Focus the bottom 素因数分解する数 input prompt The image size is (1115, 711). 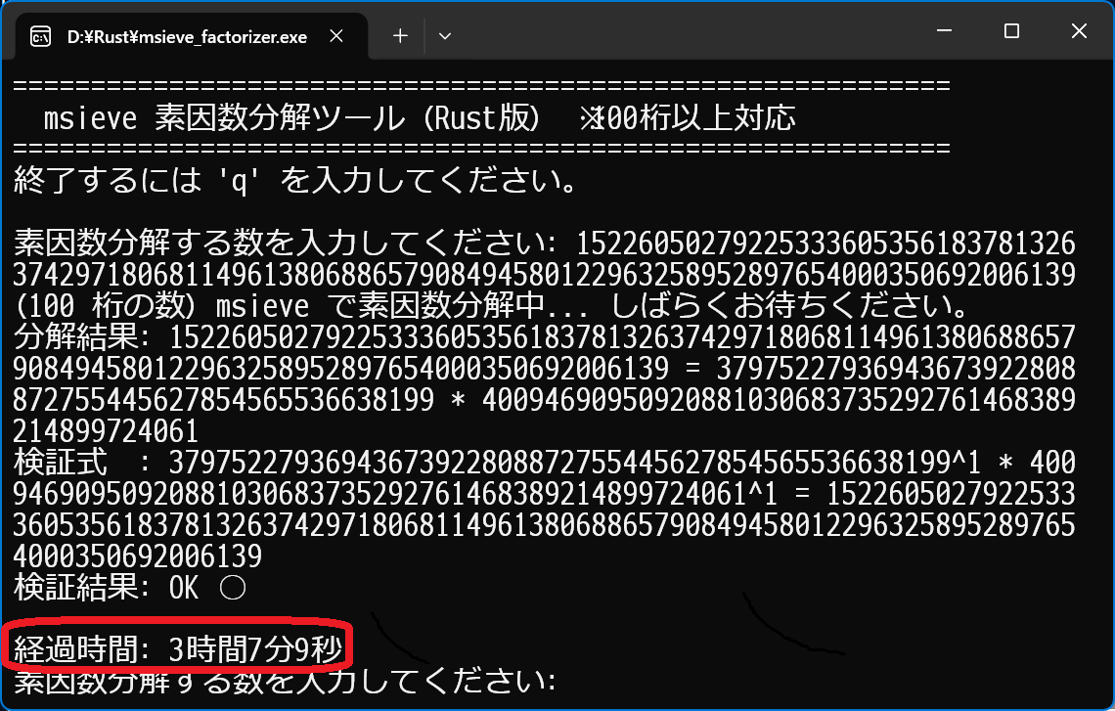pos(284,681)
